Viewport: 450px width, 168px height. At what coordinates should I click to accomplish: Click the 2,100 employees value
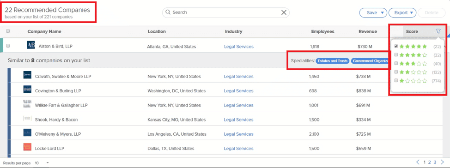click(314, 134)
